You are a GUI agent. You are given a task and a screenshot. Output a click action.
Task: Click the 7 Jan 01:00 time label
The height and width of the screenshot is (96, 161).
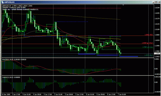pyautogui.click(x=122, y=94)
